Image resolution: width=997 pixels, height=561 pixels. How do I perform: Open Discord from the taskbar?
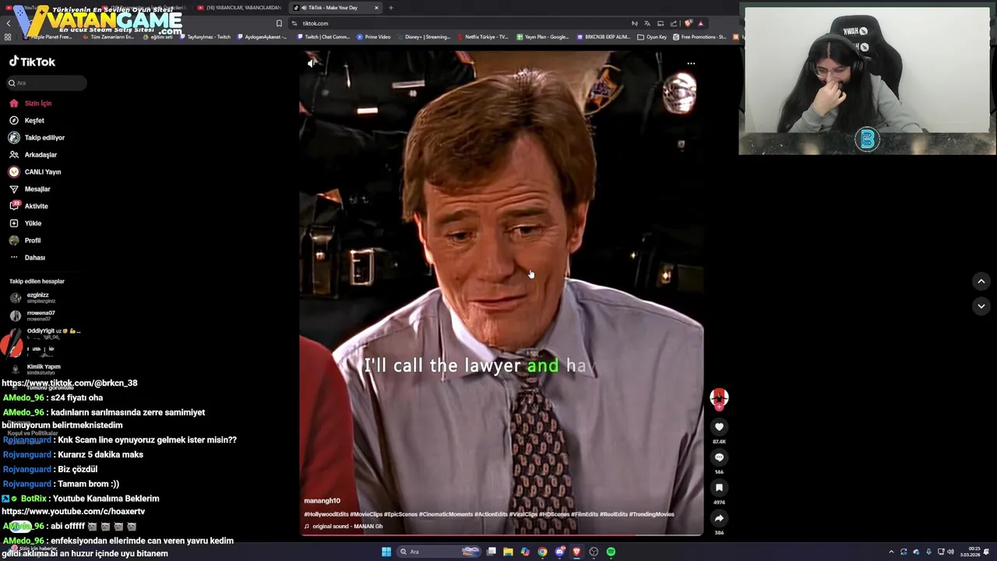point(559,552)
